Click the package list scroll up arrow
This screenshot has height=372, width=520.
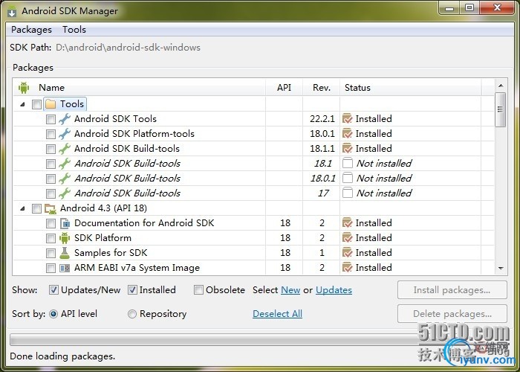coord(501,86)
